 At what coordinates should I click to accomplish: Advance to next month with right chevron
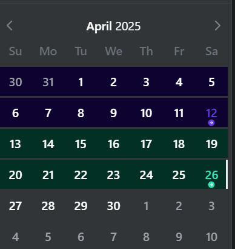pos(217,26)
